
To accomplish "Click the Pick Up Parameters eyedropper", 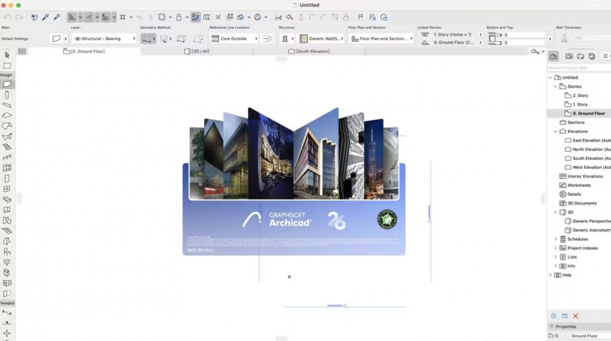I will click(x=46, y=17).
